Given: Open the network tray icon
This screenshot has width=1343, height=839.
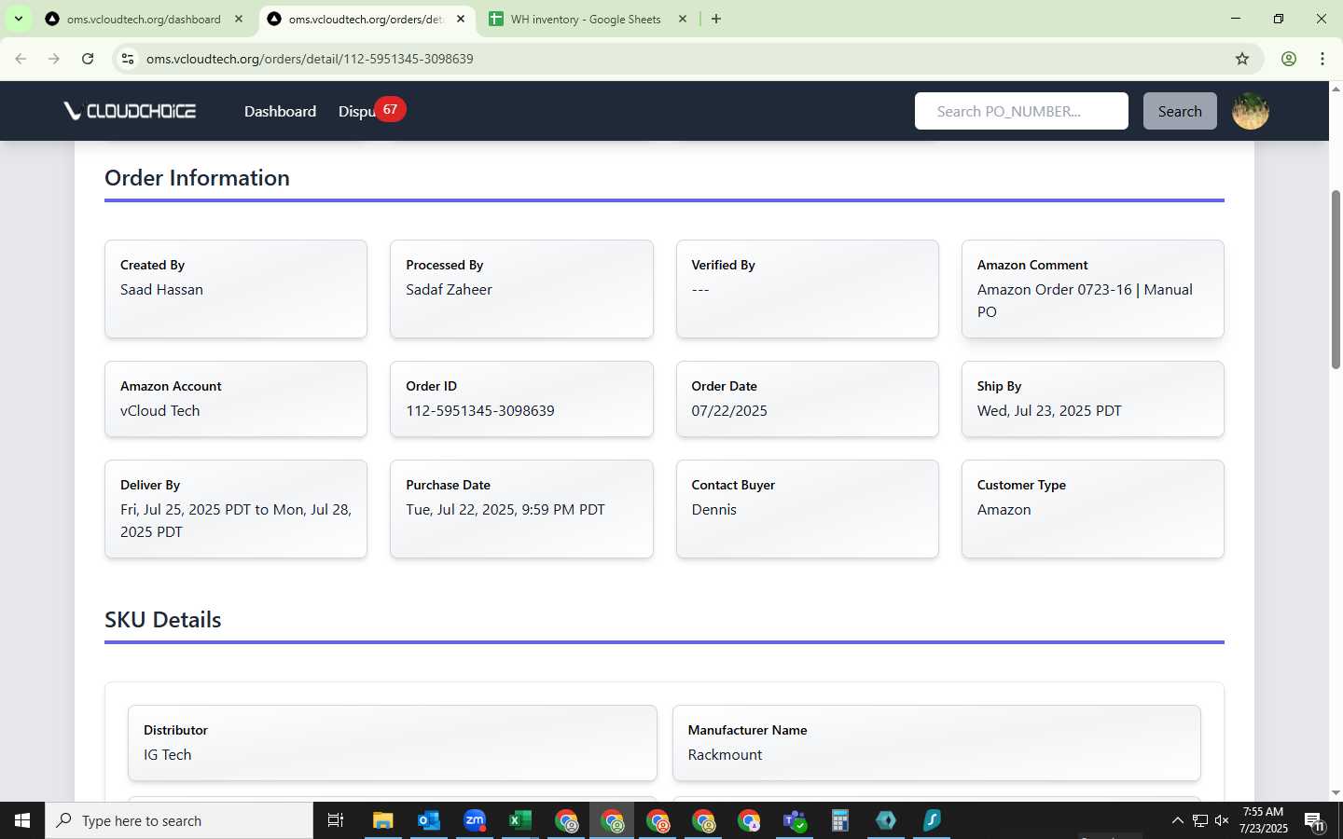Looking at the screenshot, I should pyautogui.click(x=1200, y=820).
